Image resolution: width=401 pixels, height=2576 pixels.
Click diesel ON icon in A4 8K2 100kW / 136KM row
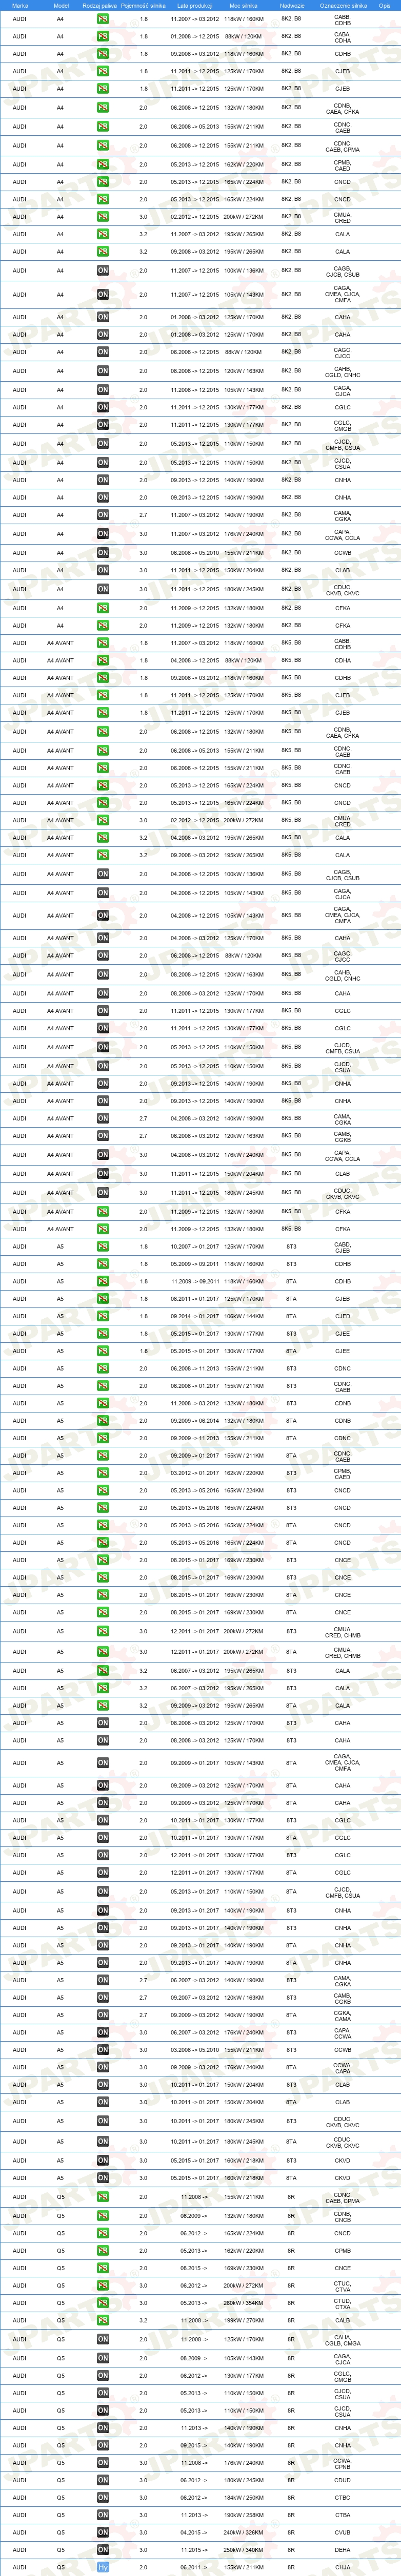pos(103,271)
